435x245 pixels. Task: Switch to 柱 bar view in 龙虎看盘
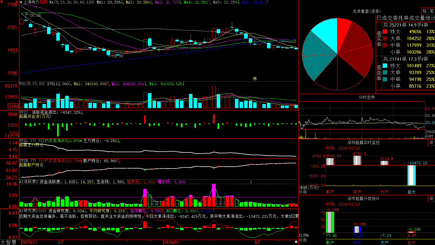425,11
